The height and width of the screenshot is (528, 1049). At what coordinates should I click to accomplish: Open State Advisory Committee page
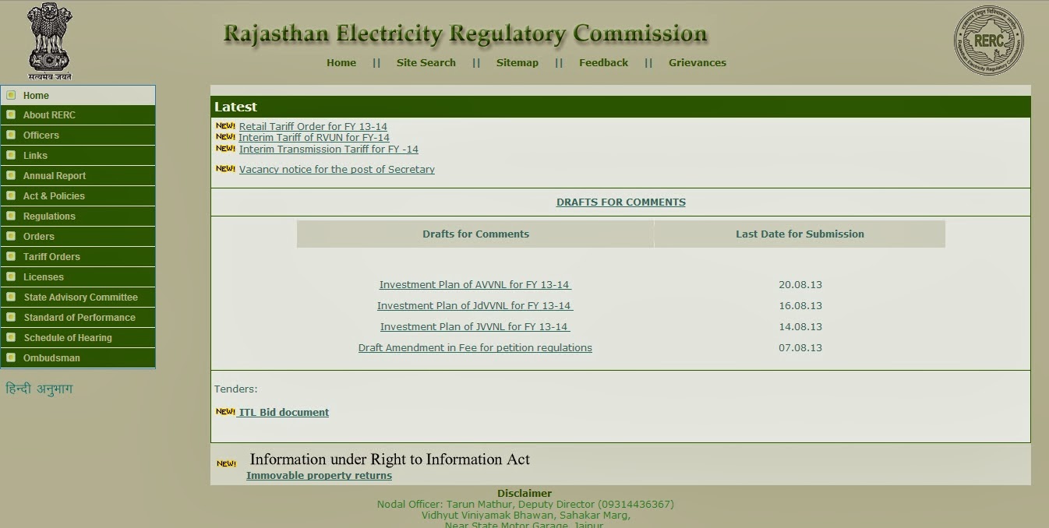pyautogui.click(x=78, y=297)
